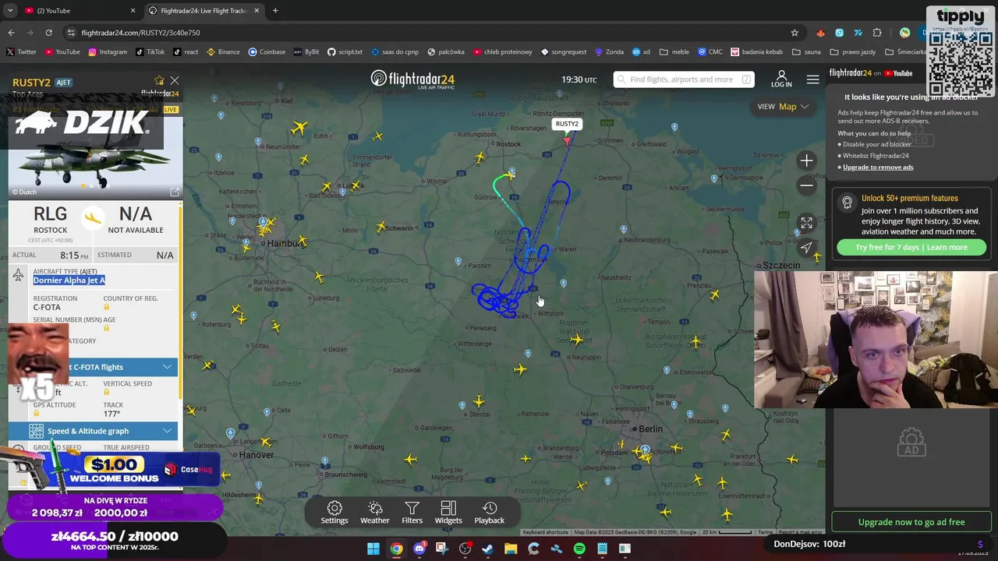Click the RLG Rostock airport code

(x=50, y=214)
